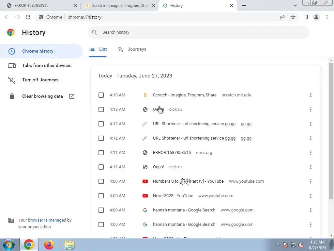Open File Explorer from the taskbar
This screenshot has height=251, width=334.
pos(69,245)
